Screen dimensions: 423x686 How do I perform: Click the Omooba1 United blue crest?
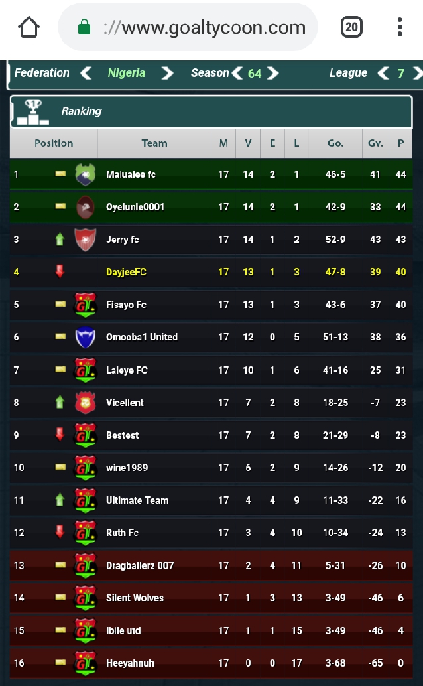pyautogui.click(x=86, y=337)
